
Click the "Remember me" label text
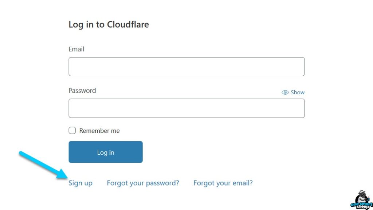coord(99,131)
